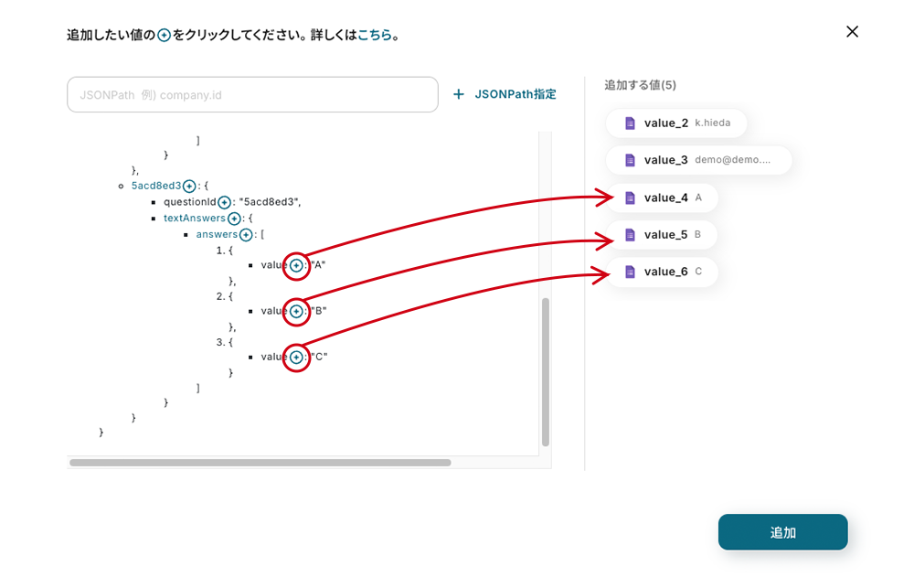Click the 追加する値(5) heading

point(640,85)
